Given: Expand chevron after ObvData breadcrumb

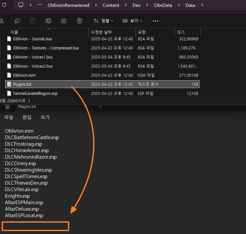Looking at the screenshot, I should (179, 5).
